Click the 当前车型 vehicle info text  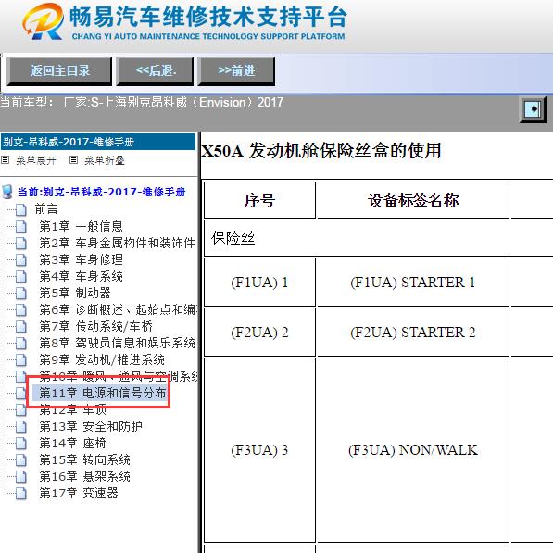142,102
